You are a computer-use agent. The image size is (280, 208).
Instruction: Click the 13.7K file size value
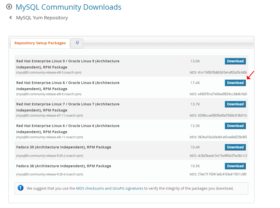click(x=195, y=104)
